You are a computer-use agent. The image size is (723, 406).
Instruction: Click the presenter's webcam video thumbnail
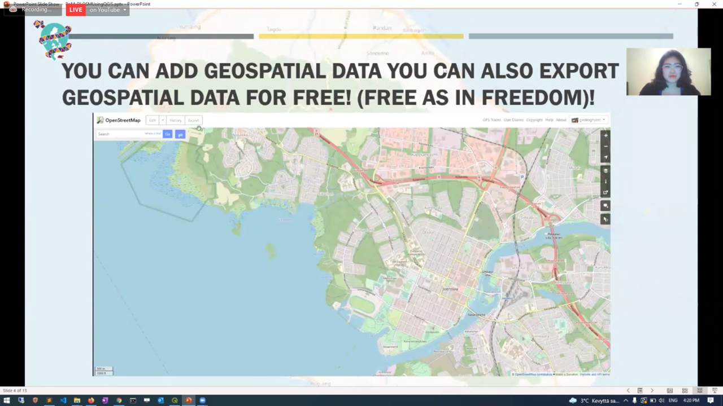tap(668, 72)
